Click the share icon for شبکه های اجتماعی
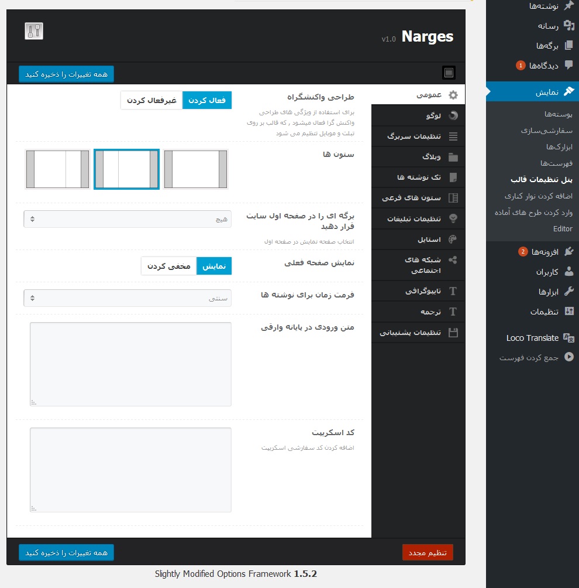579x588 pixels. coord(453,260)
